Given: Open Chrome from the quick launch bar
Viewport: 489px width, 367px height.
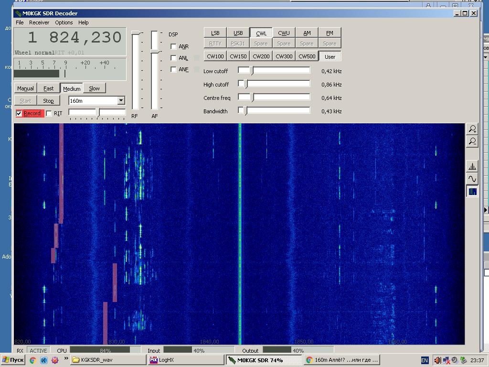Looking at the screenshot, I should tap(33, 360).
